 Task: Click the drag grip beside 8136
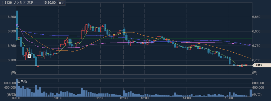(3, 3)
